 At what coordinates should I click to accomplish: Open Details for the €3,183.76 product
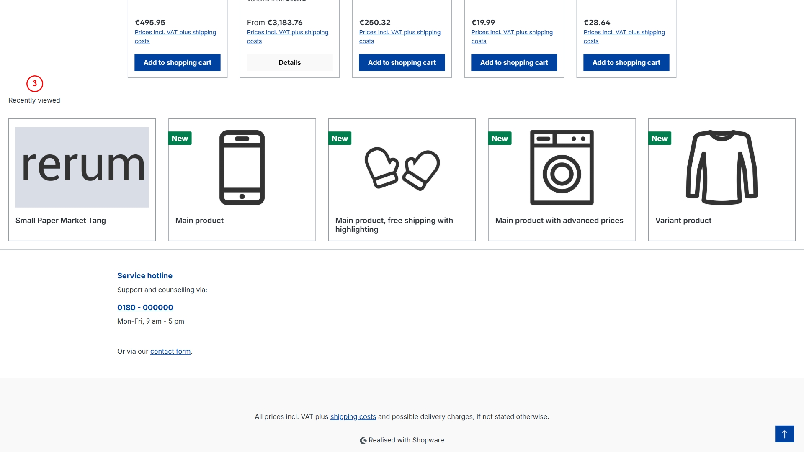tap(290, 63)
